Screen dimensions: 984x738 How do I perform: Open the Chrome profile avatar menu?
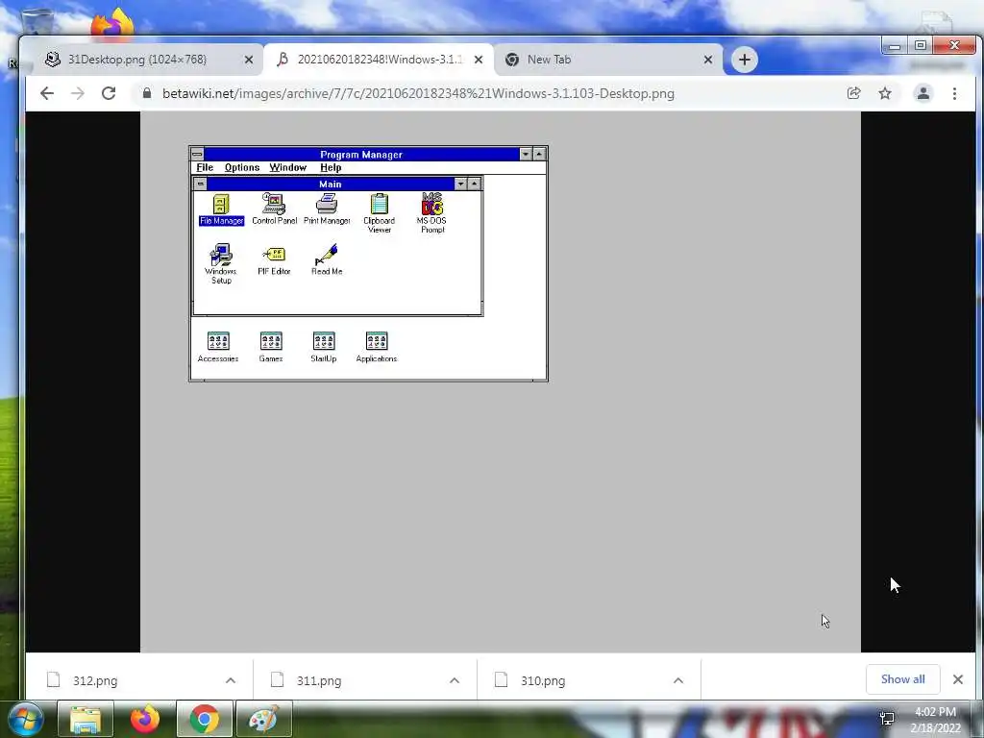[923, 93]
